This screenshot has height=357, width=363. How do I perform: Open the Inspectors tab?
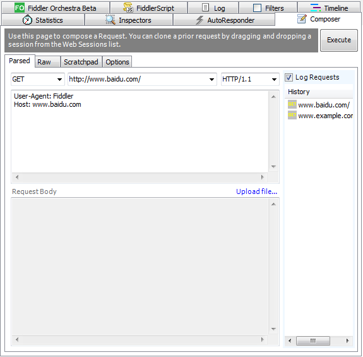point(129,20)
